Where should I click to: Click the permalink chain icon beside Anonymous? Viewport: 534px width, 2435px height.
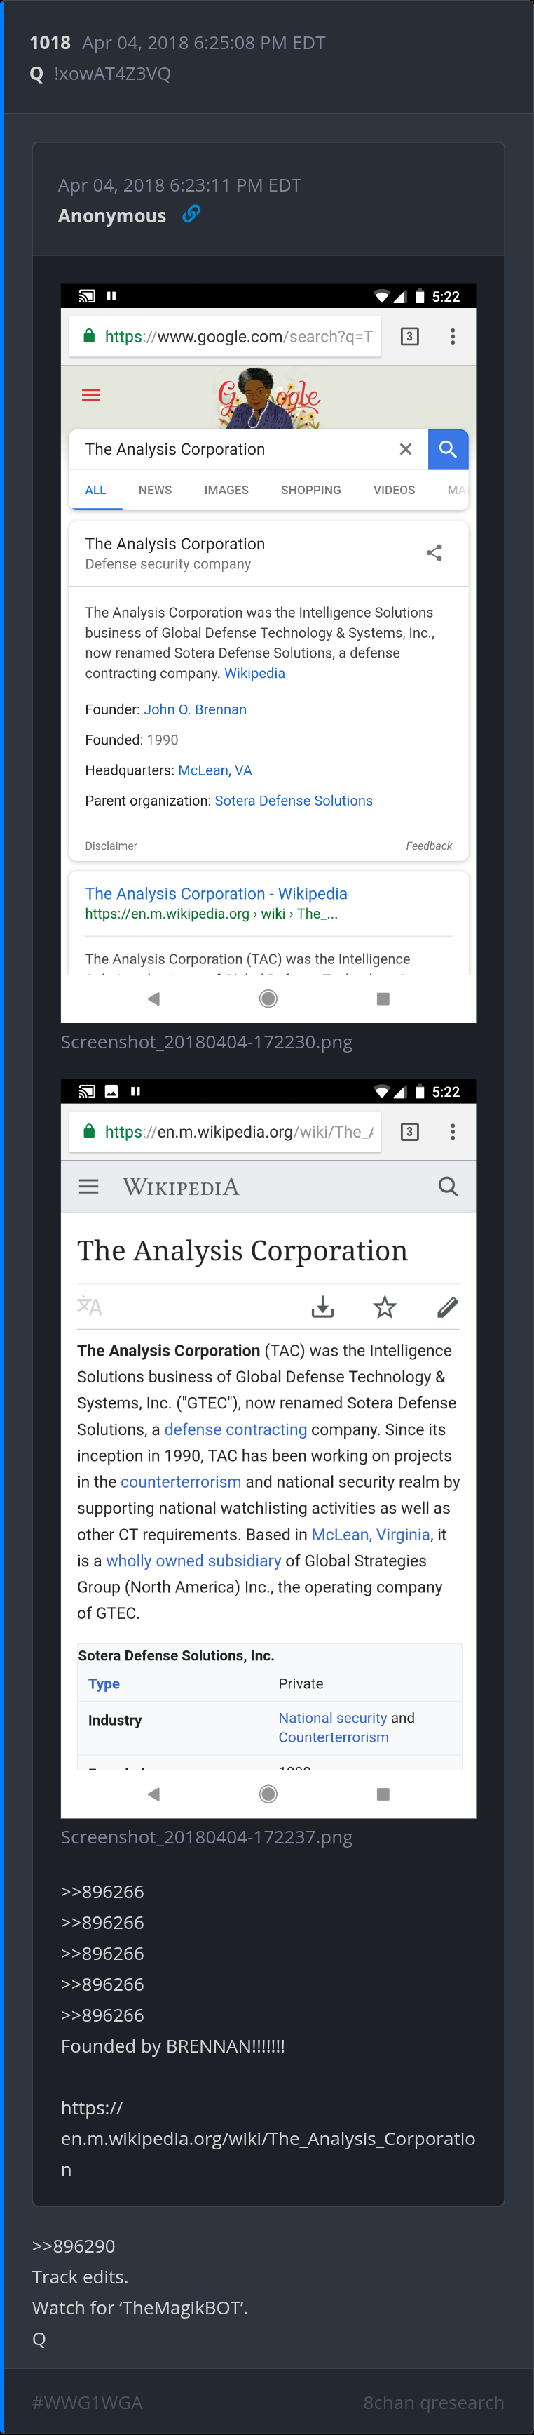191,215
